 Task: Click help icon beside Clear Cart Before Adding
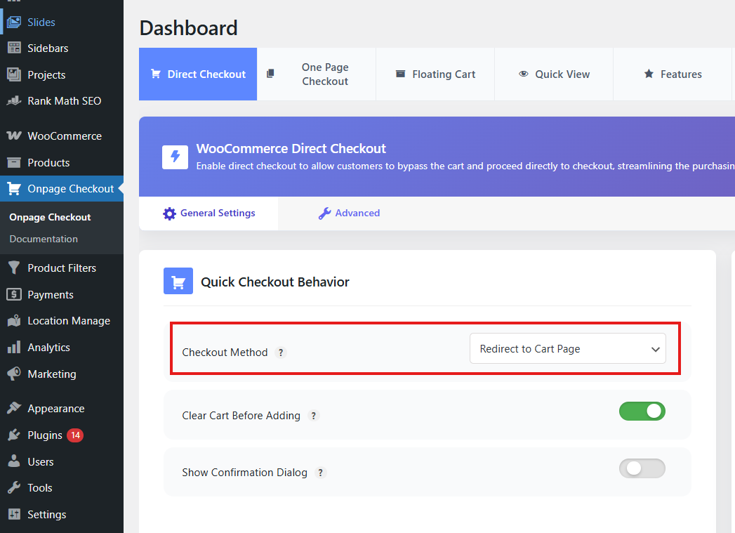pos(313,416)
